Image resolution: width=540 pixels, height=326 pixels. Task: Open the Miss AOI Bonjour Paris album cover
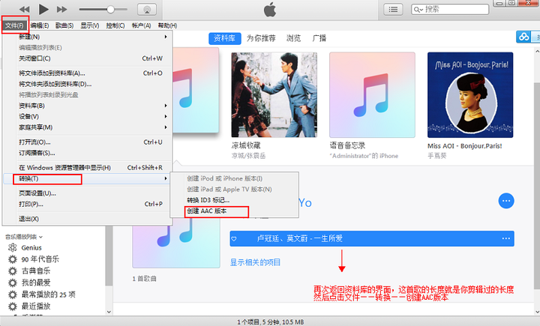coord(470,95)
